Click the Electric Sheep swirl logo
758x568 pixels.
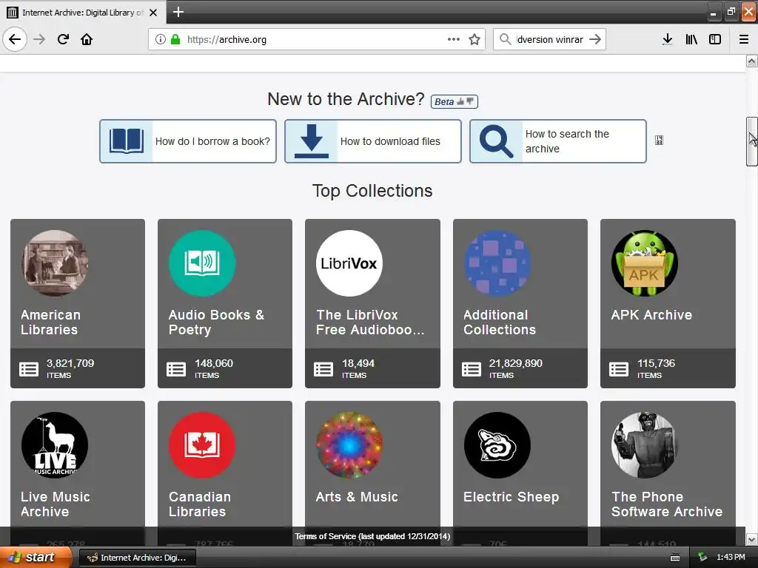tap(497, 444)
